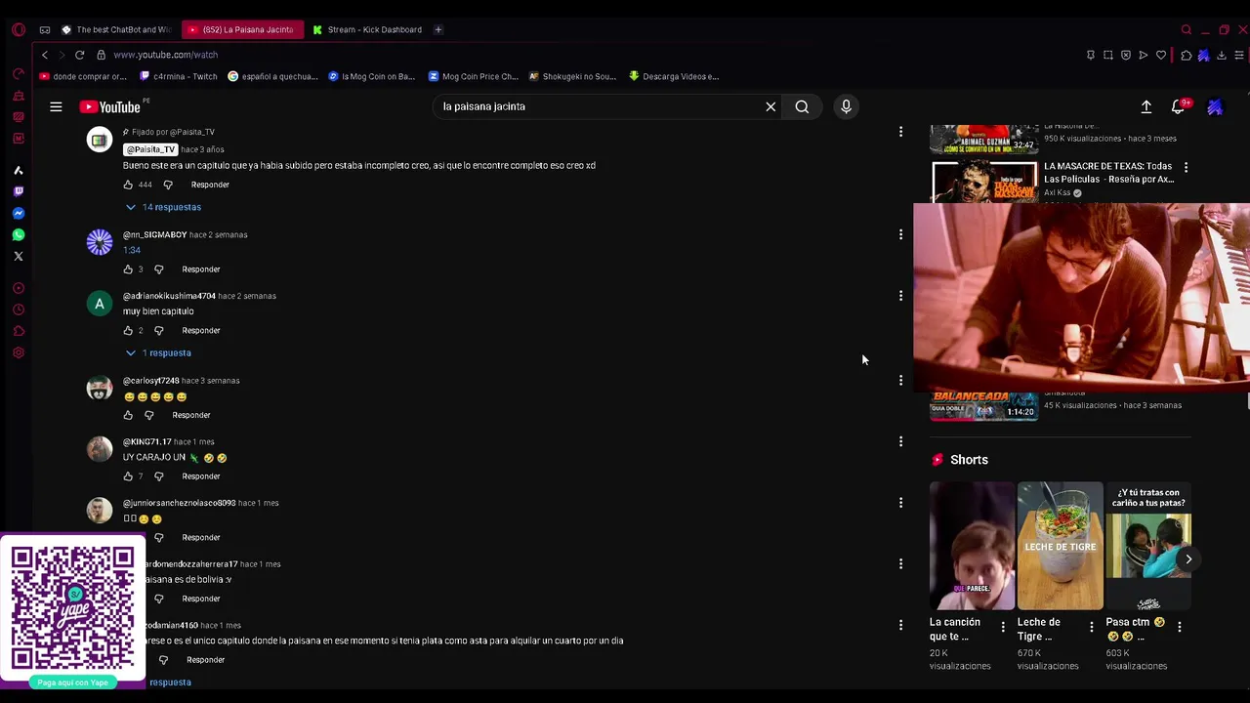Open GX Control speedometer in sidebar
1250x703 pixels.
pos(18,74)
